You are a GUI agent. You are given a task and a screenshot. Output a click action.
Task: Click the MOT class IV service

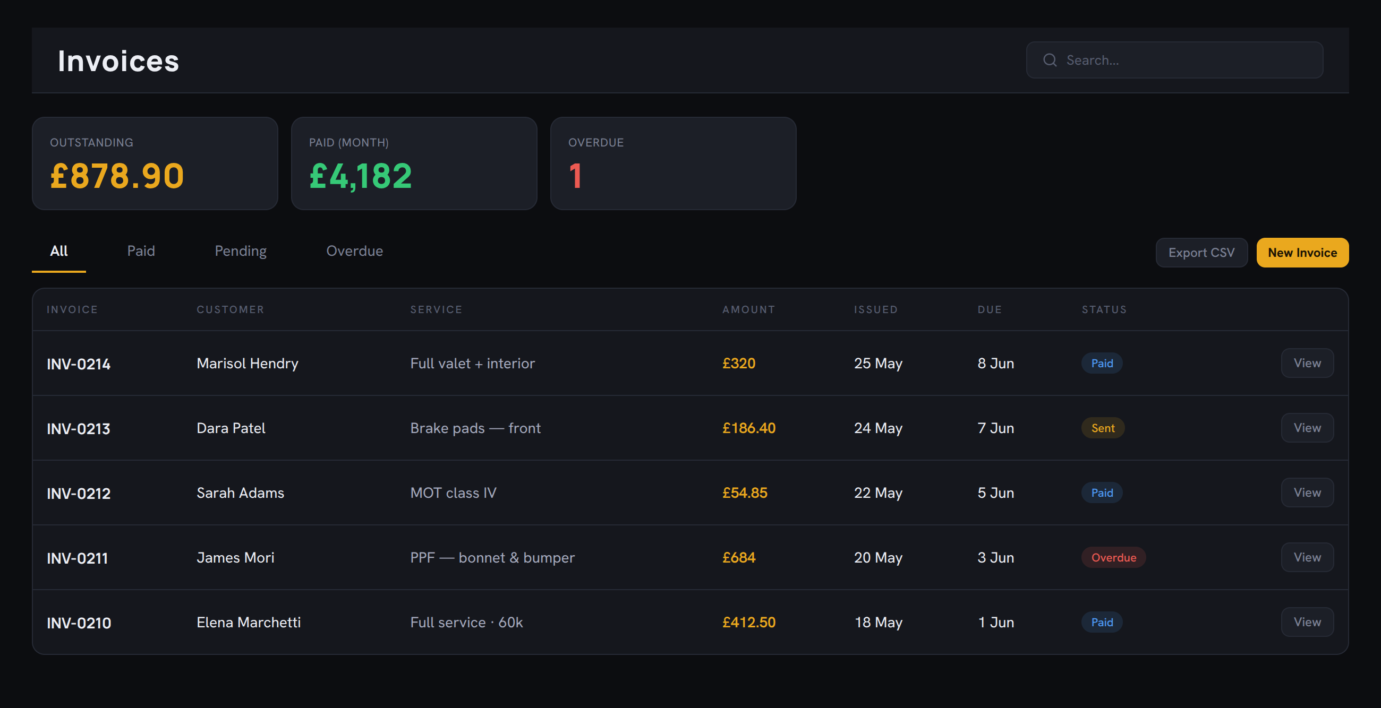[x=454, y=493]
